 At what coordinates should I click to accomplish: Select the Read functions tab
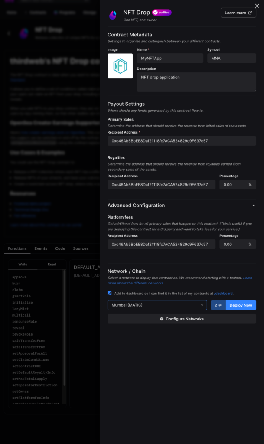pyautogui.click(x=52, y=264)
